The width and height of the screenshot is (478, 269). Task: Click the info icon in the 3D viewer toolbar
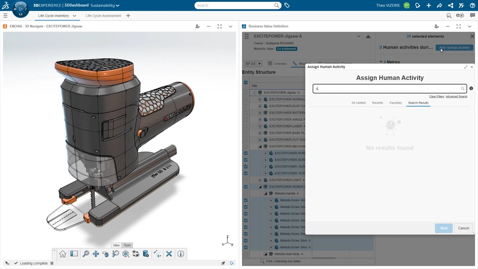click(x=181, y=254)
